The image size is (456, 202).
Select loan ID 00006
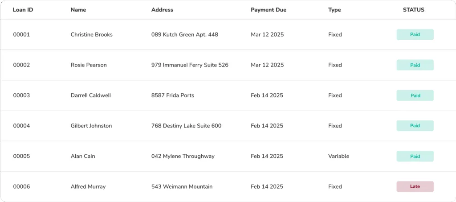click(21, 187)
